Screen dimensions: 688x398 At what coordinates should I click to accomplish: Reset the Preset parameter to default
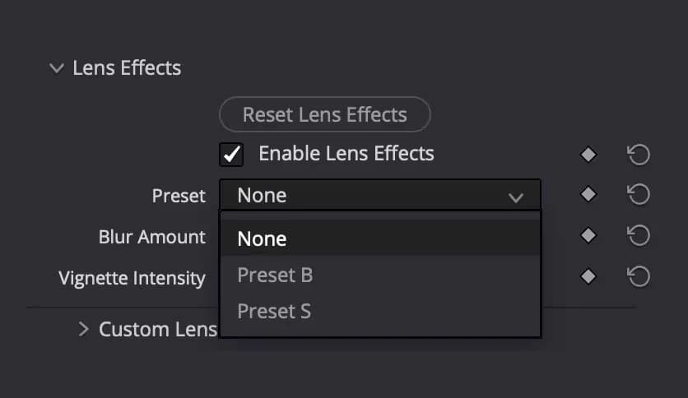[x=639, y=194]
